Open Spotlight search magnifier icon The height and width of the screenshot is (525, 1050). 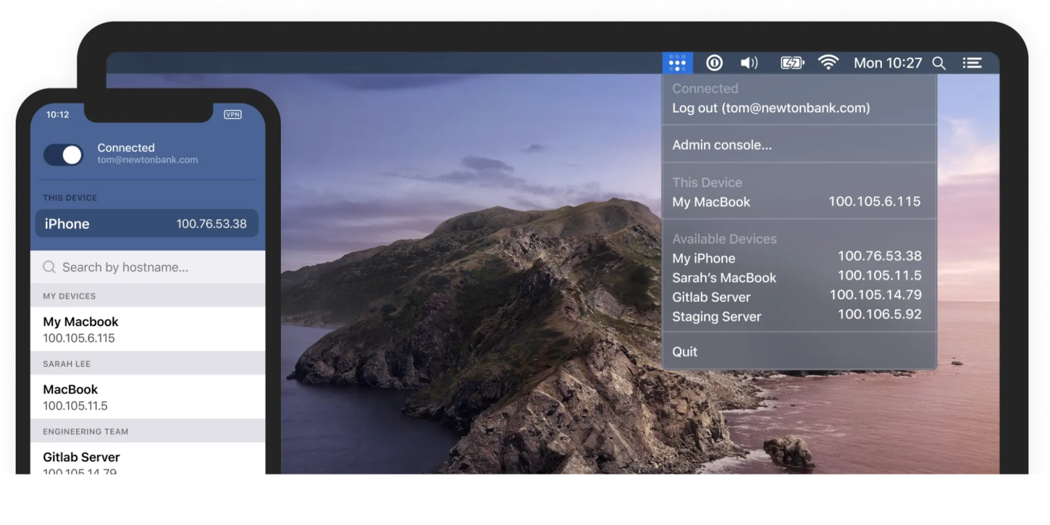pyautogui.click(x=939, y=63)
